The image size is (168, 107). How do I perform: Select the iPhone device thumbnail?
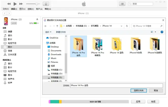point(6,21)
